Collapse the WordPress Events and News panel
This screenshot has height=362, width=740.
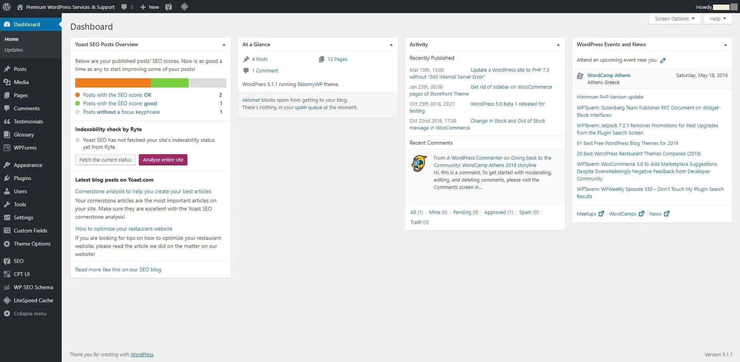725,45
